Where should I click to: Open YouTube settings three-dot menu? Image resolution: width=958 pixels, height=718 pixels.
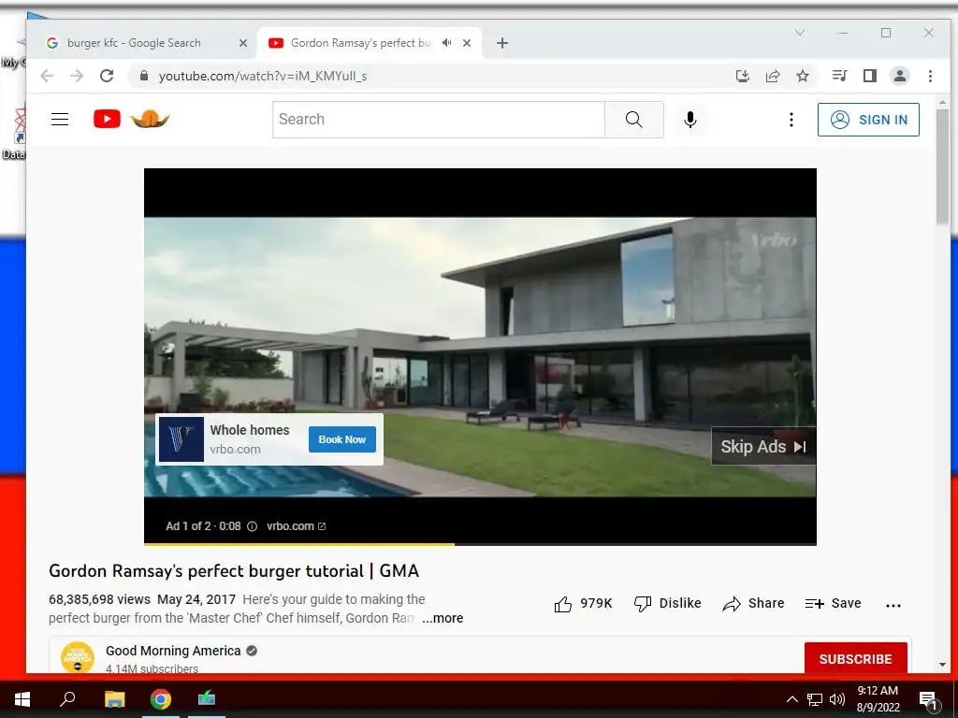791,120
